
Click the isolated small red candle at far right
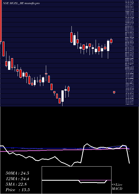[x=114, y=92]
